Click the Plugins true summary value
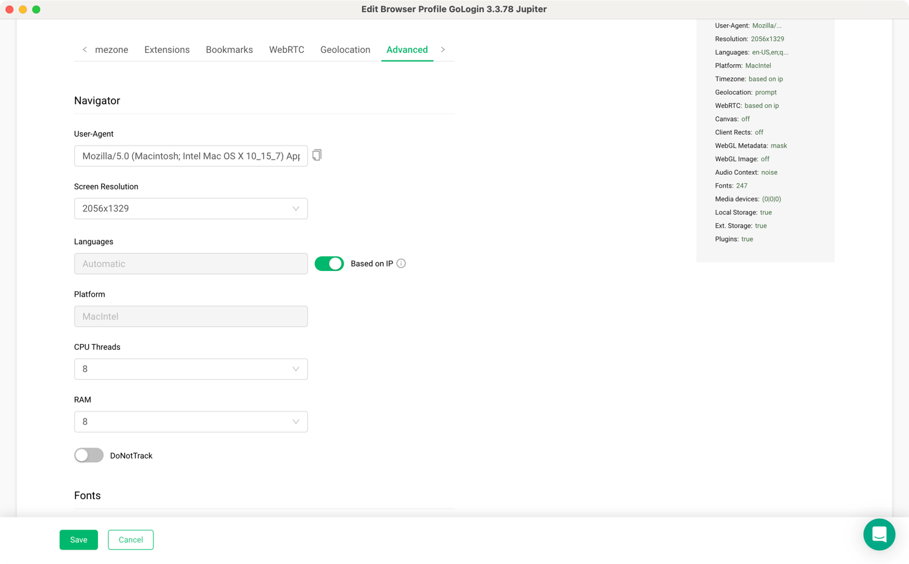 [x=747, y=239]
